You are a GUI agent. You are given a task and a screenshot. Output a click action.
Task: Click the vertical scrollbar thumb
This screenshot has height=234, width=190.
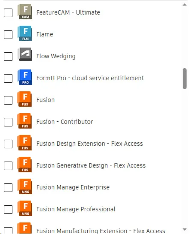[x=184, y=79]
